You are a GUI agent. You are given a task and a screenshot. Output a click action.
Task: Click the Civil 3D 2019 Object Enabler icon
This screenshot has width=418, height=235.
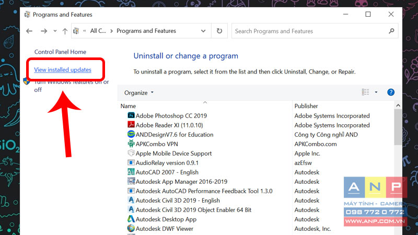point(131,210)
